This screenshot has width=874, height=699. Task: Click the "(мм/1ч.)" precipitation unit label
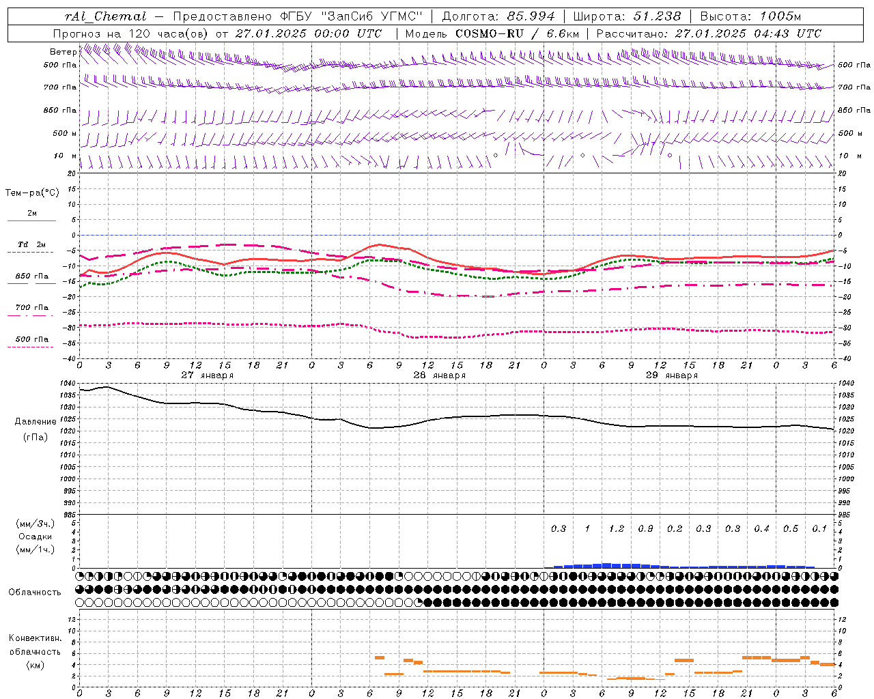pos(36,550)
